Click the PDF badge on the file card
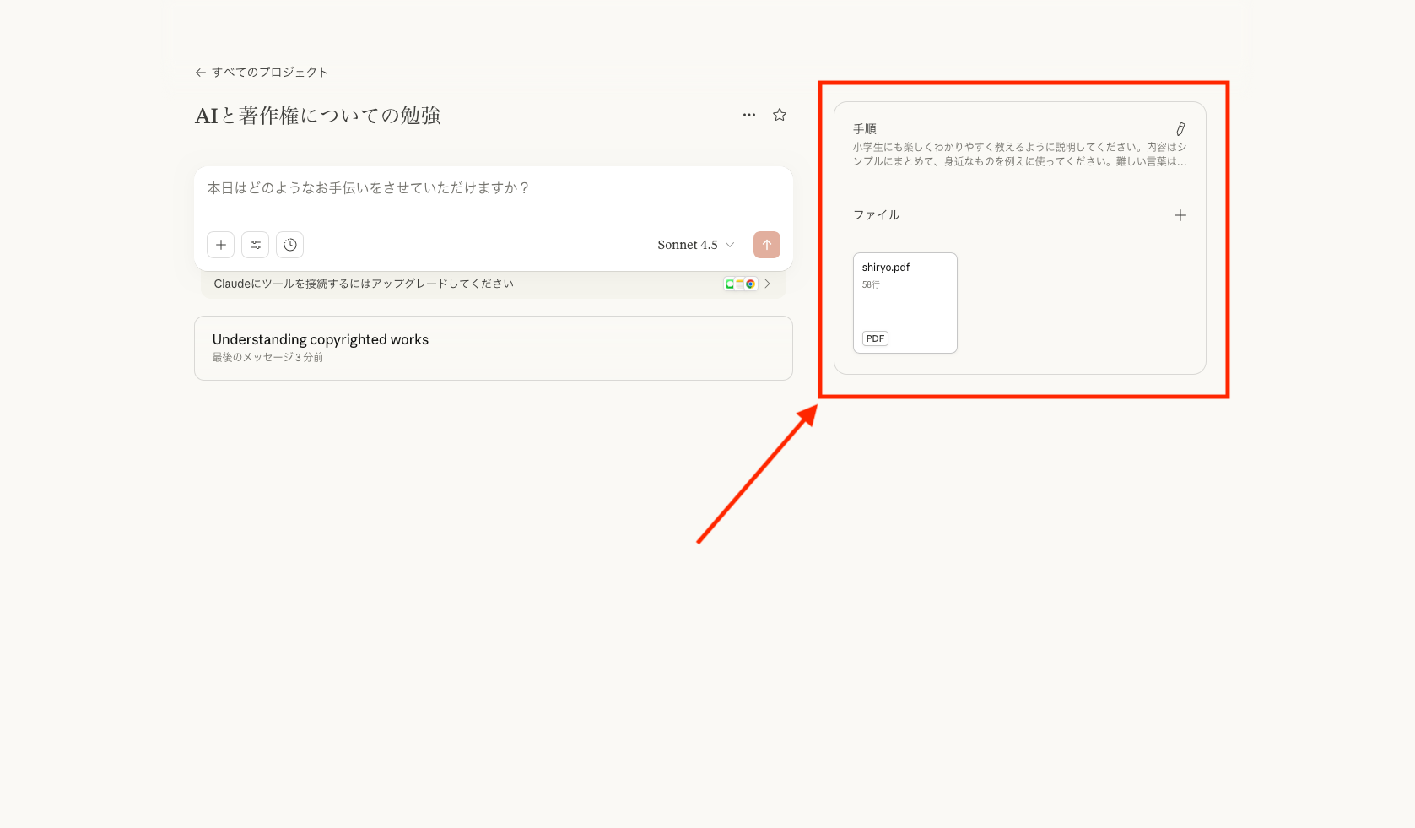The image size is (1415, 828). [x=875, y=338]
